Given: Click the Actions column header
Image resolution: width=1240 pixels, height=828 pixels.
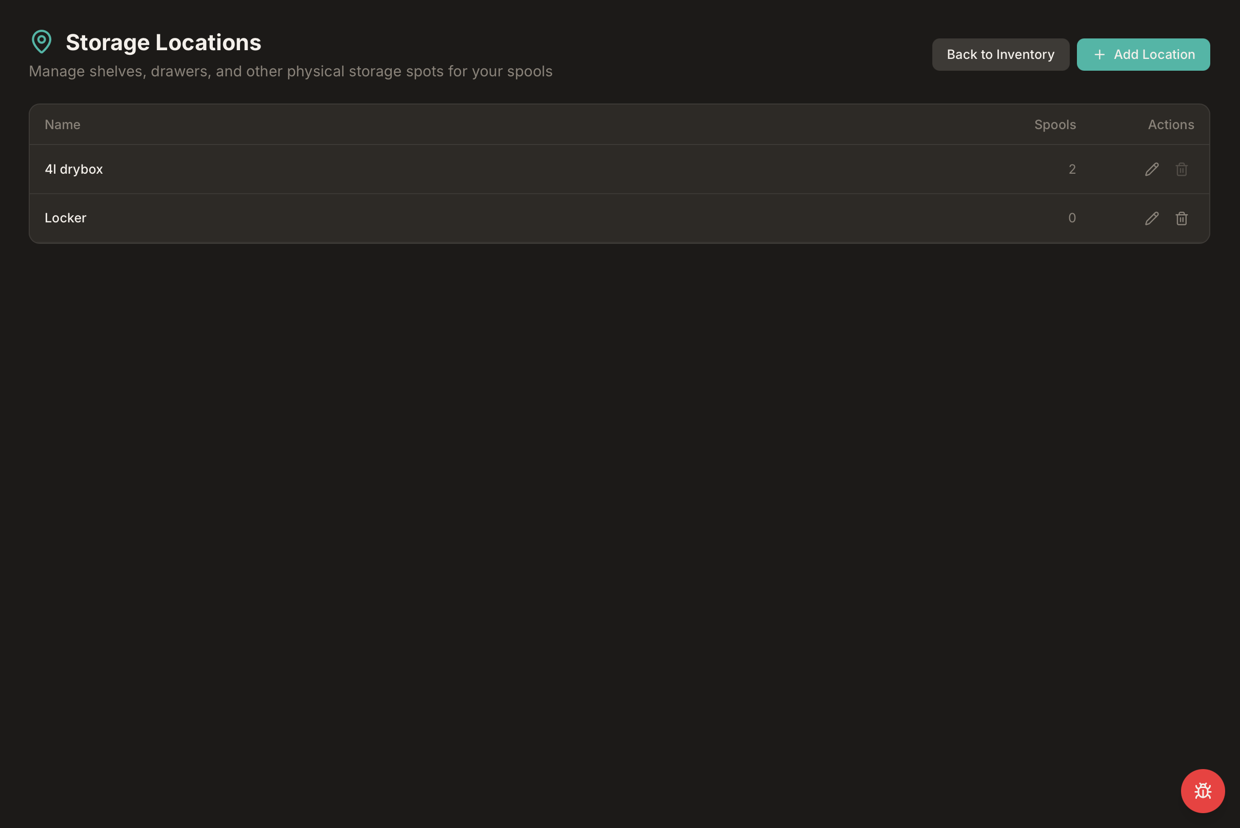Looking at the screenshot, I should 1170,125.
